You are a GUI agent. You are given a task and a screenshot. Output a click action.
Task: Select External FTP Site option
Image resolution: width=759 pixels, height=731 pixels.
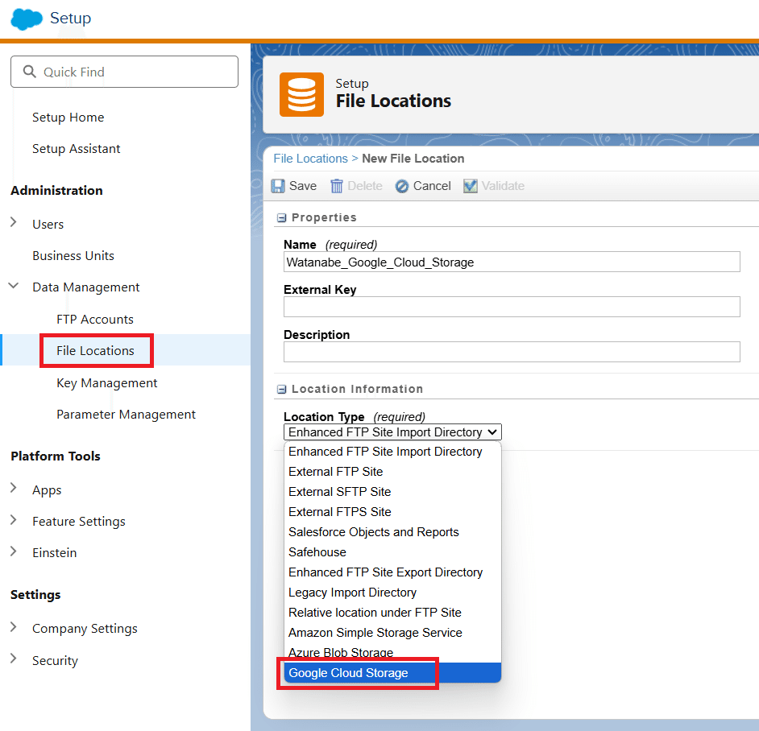coord(392,472)
